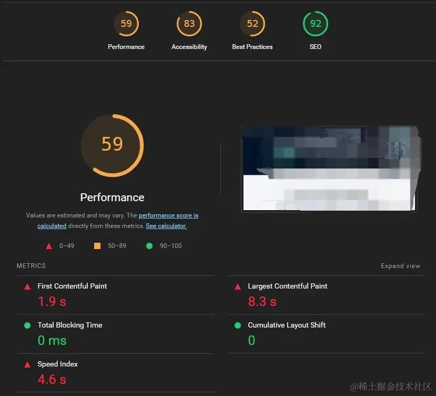Open the See calculator link

pos(166,226)
